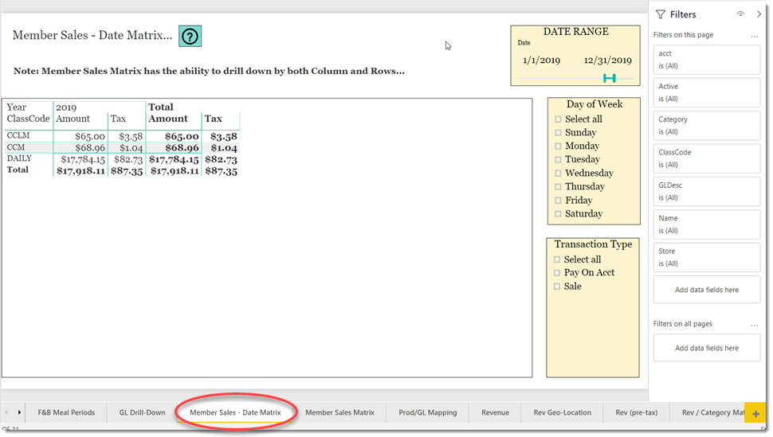Check the Friday checkbox
The image size is (773, 437).
coord(558,200)
